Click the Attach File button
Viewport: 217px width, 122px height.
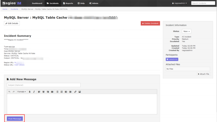tap(203, 74)
